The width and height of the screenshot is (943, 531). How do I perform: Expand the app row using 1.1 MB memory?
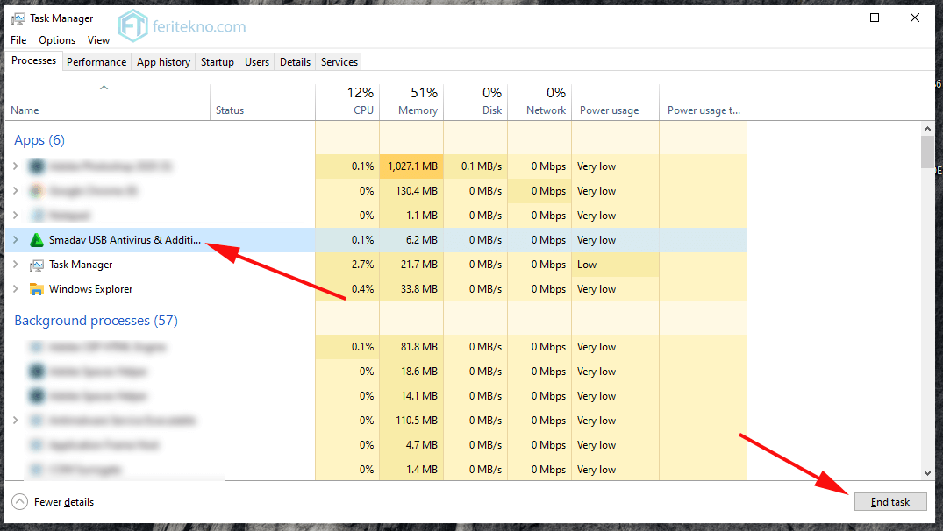point(16,215)
